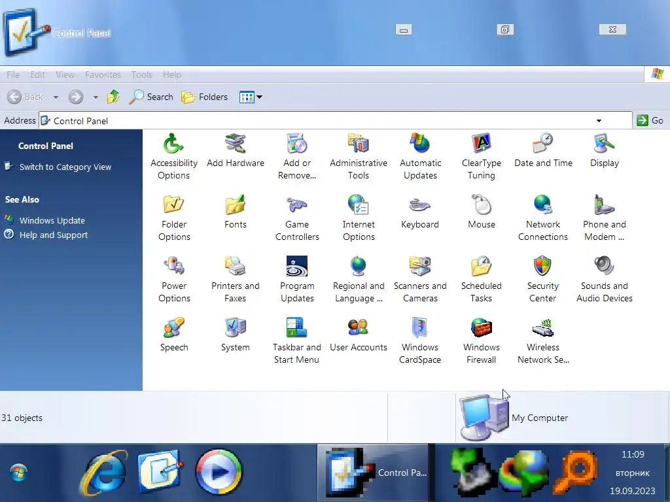The width and height of the screenshot is (670, 502).
Task: Open Automatic Updates icon
Action: pyautogui.click(x=420, y=156)
